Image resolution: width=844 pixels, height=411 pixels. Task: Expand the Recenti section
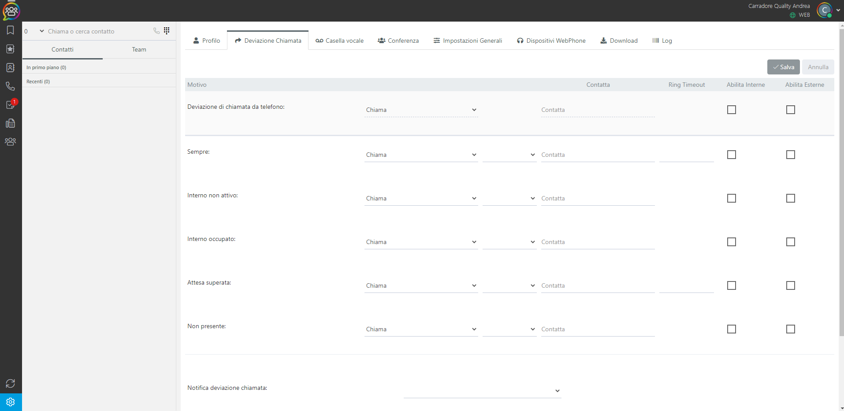pos(99,81)
